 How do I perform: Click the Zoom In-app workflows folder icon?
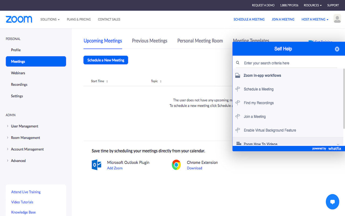tap(237, 75)
